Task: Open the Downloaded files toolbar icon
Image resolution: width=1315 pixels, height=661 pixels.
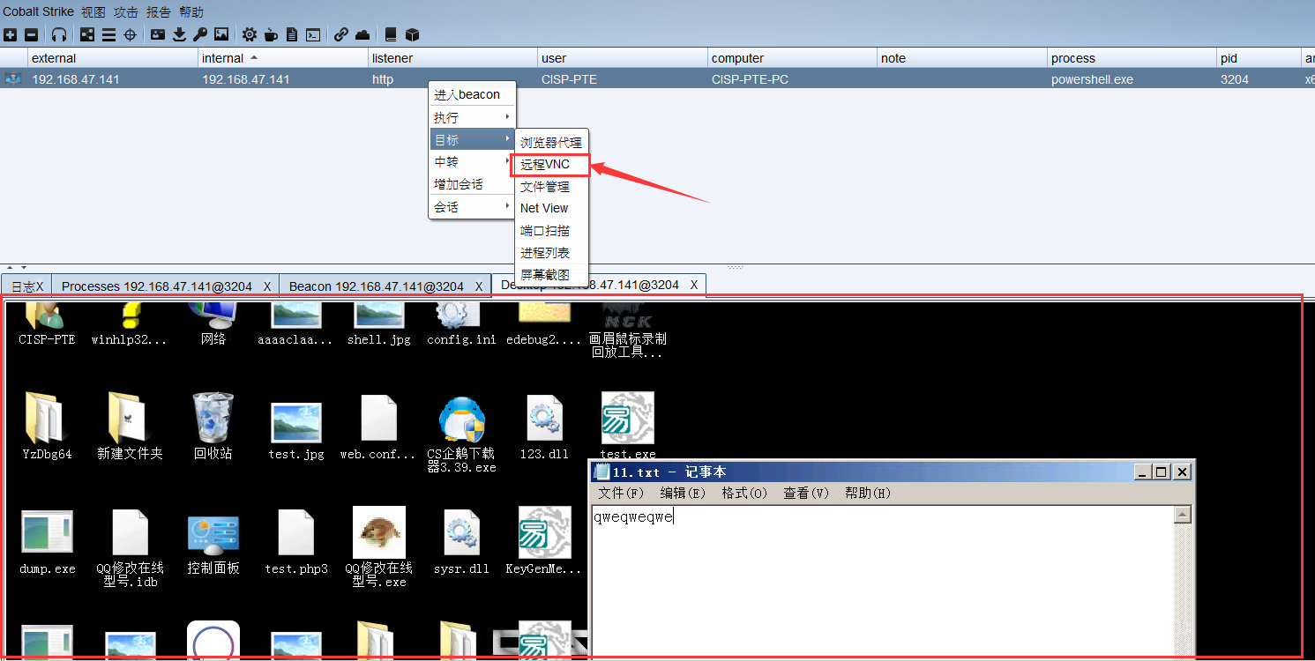Action: 179,35
